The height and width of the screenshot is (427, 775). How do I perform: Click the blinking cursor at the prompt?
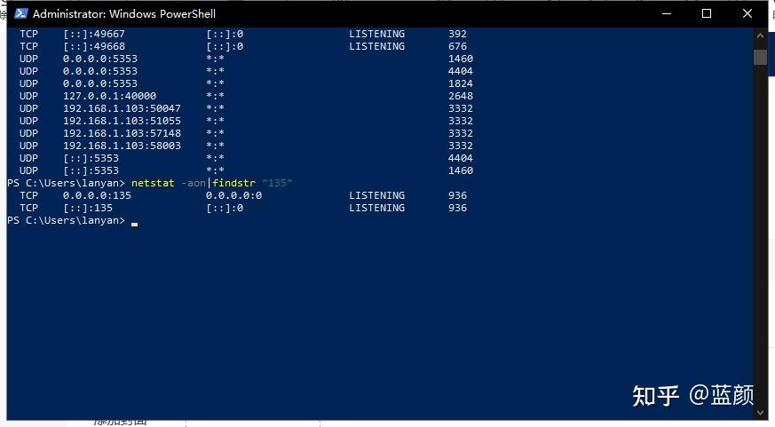coord(134,224)
